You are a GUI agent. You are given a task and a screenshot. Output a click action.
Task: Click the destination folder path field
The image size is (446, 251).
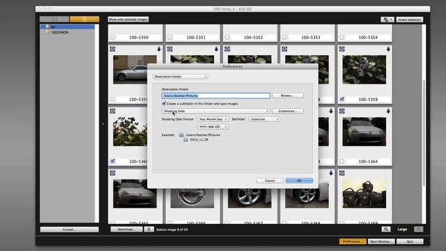tap(216, 96)
